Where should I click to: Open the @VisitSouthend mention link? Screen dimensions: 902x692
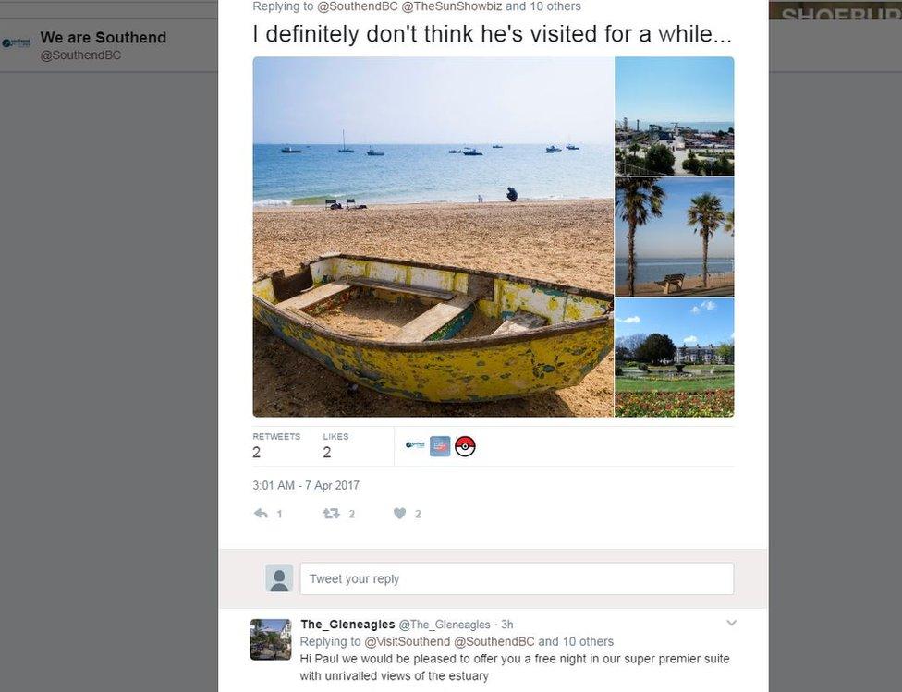click(x=410, y=641)
